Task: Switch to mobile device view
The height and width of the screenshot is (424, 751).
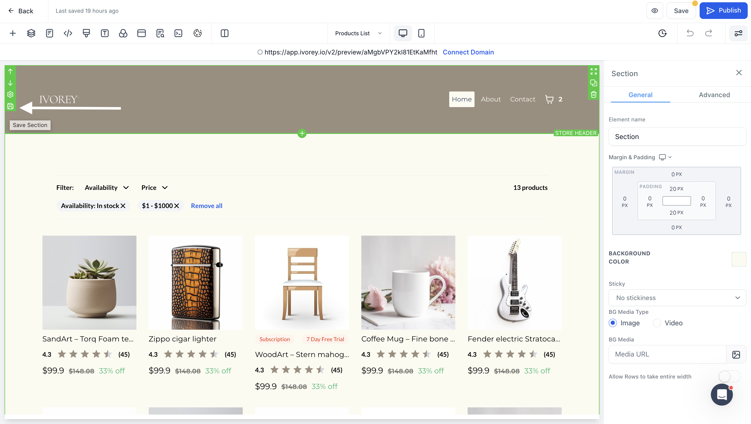Action: click(421, 33)
